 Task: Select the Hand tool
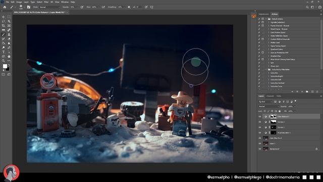click(9, 56)
